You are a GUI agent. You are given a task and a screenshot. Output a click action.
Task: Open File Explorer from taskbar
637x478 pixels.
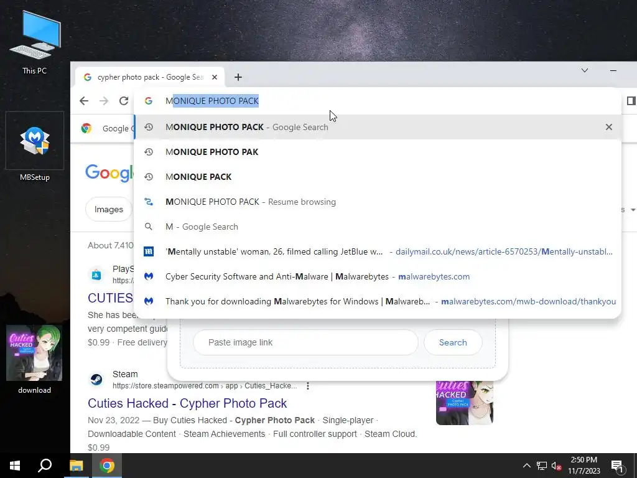(x=77, y=466)
